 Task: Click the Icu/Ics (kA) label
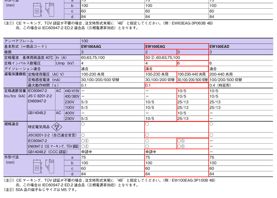pyautogui.click(x=15, y=96)
